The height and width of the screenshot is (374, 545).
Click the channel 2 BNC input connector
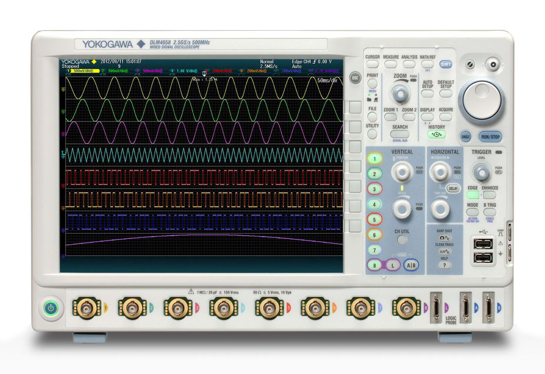(132, 308)
